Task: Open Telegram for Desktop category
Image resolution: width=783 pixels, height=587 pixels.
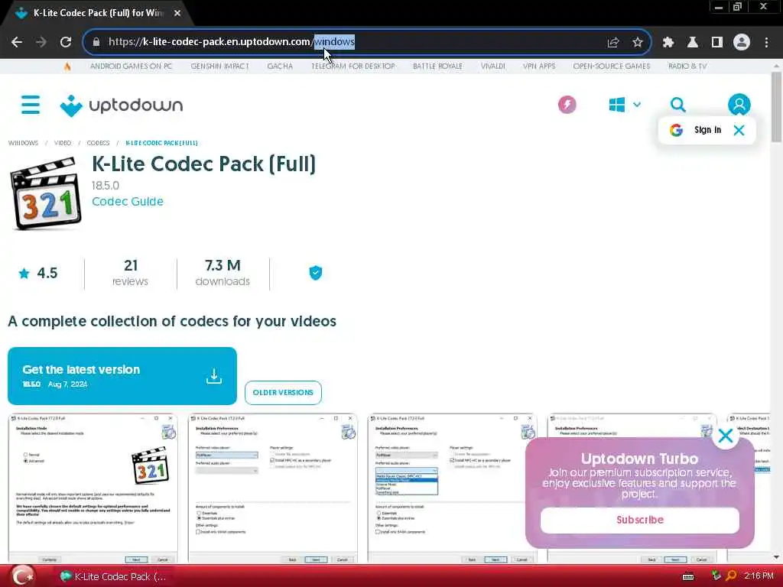Action: point(353,66)
